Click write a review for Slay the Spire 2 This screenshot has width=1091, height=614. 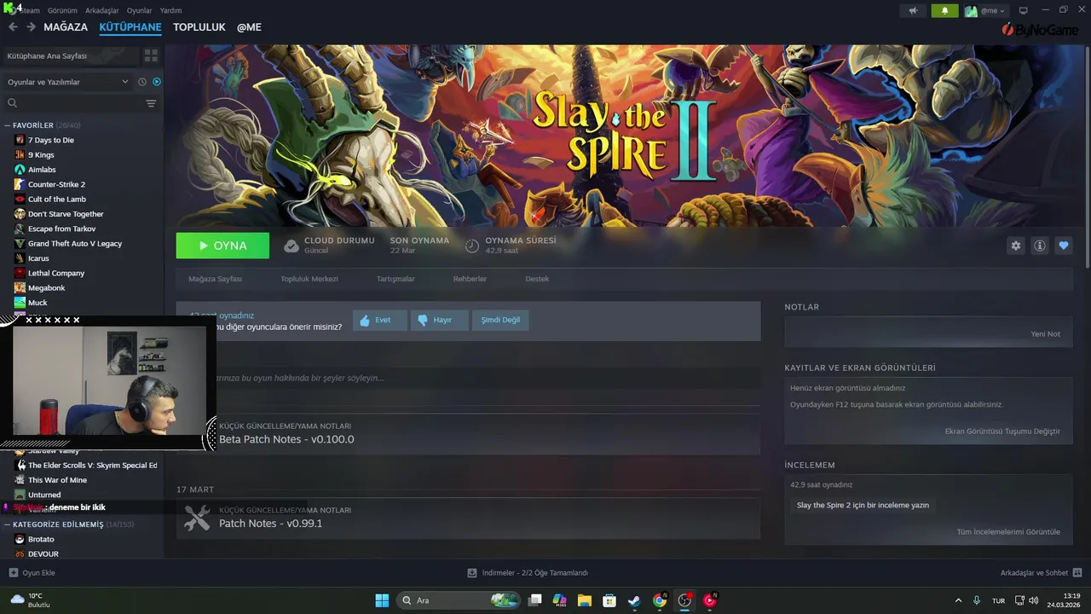(863, 505)
